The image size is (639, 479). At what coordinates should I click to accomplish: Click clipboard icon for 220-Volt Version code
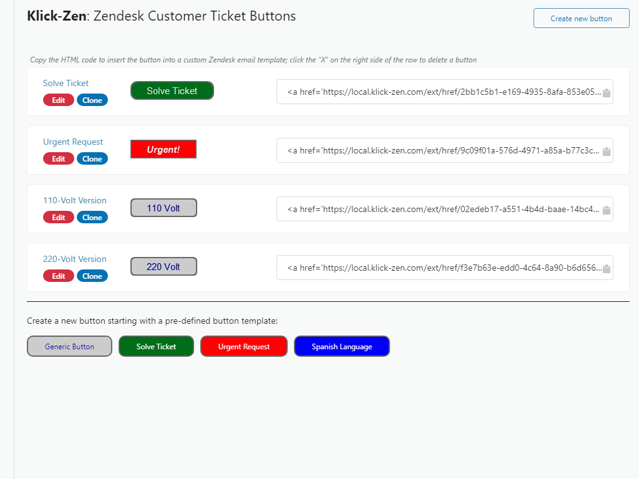[x=606, y=269]
